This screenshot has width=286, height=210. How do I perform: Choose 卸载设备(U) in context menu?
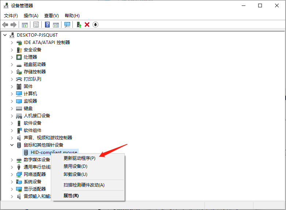(x=75, y=174)
